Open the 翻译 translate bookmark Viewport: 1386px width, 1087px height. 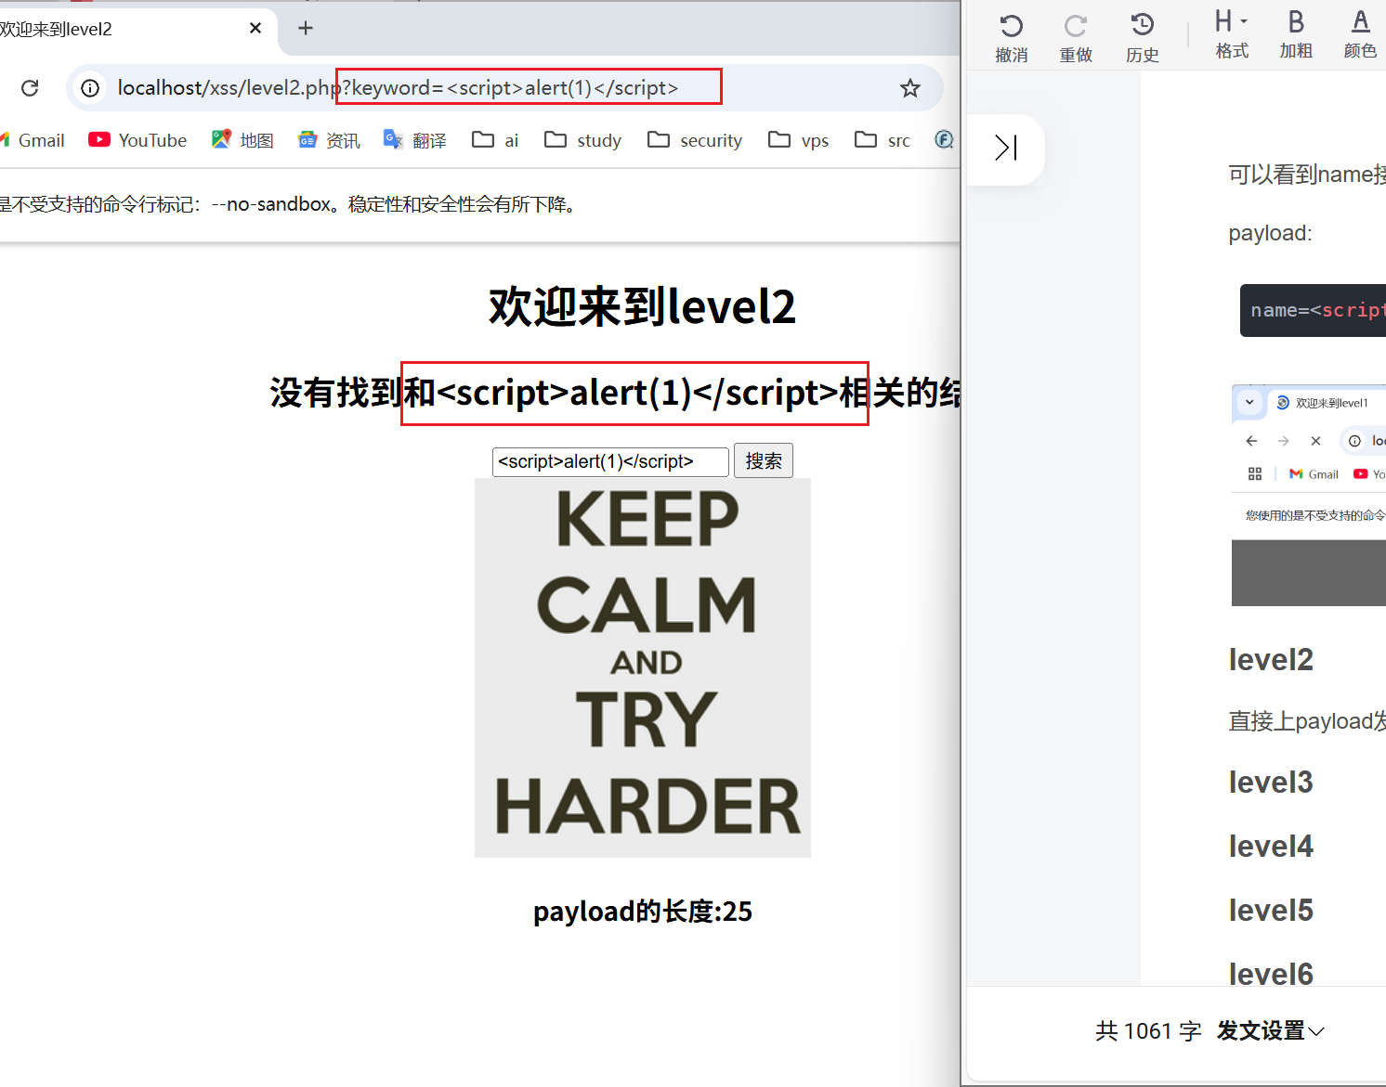tap(415, 140)
